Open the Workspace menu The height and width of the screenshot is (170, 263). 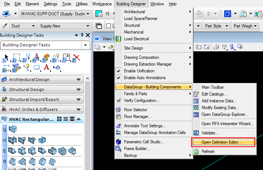[x=102, y=4]
